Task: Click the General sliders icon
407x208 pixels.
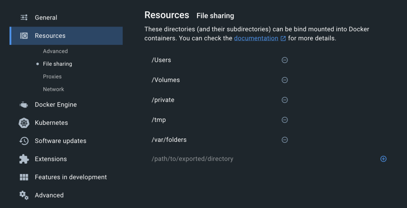Action: coord(24,18)
